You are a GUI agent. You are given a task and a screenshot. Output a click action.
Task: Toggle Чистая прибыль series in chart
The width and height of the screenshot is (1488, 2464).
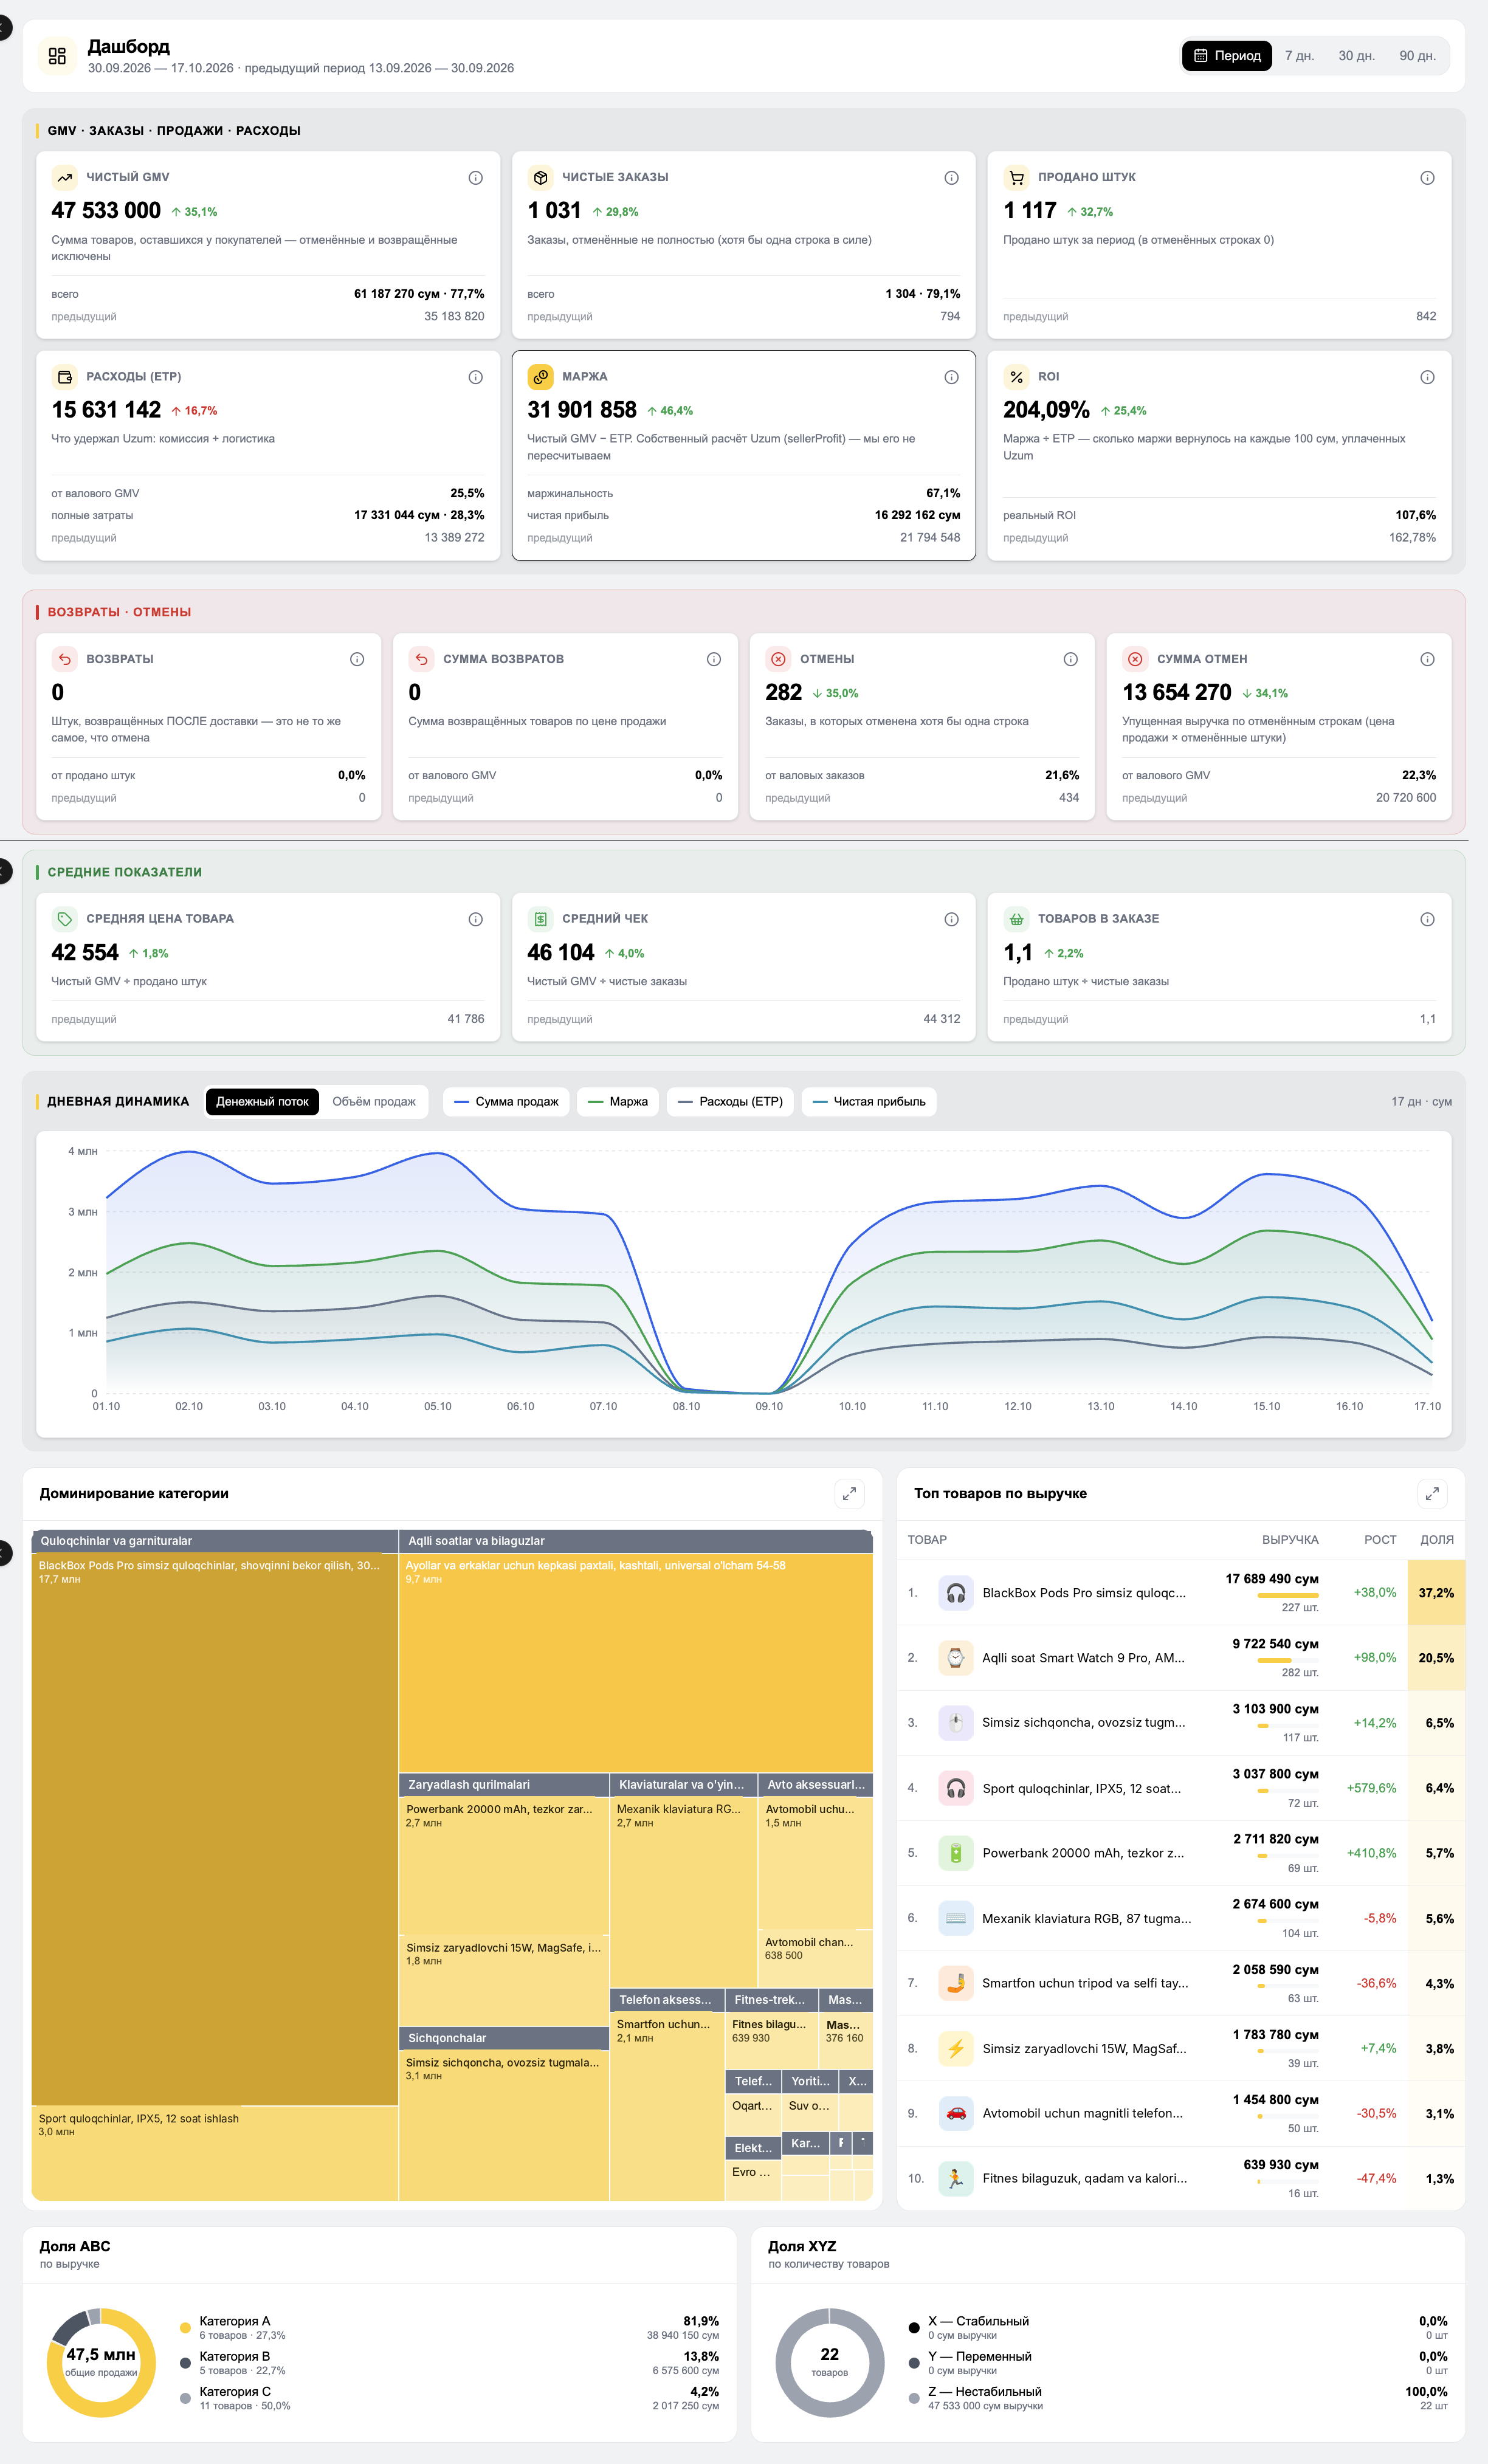[869, 1102]
